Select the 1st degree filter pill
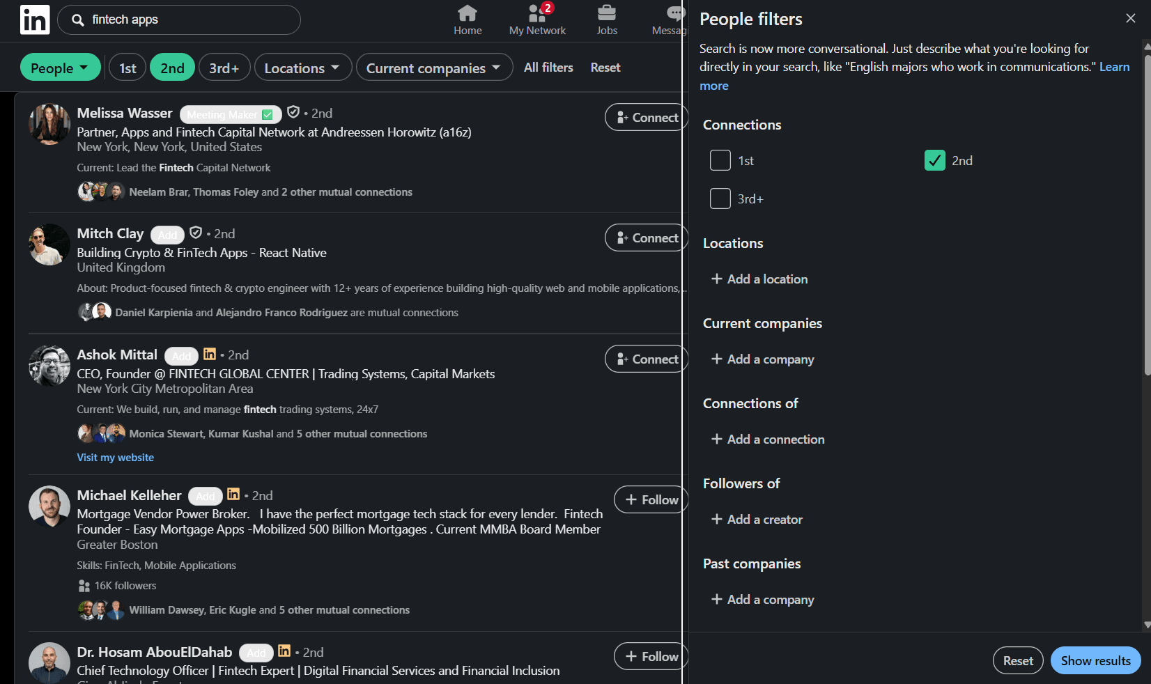The width and height of the screenshot is (1151, 684). [x=128, y=67]
